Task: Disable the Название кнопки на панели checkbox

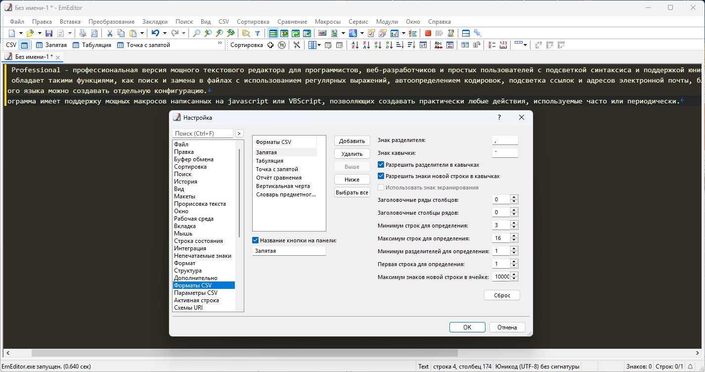Action: click(255, 240)
